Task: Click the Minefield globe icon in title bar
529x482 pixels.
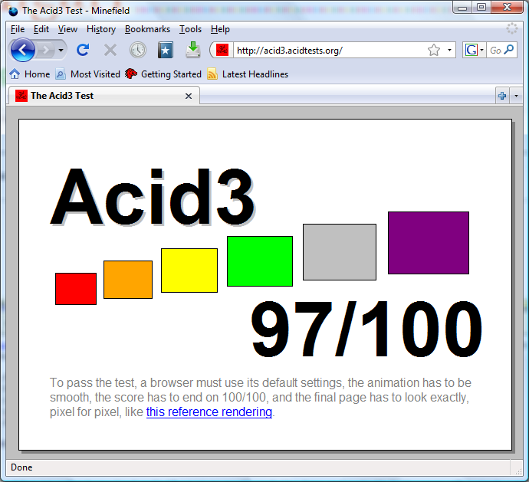Action: [13, 11]
